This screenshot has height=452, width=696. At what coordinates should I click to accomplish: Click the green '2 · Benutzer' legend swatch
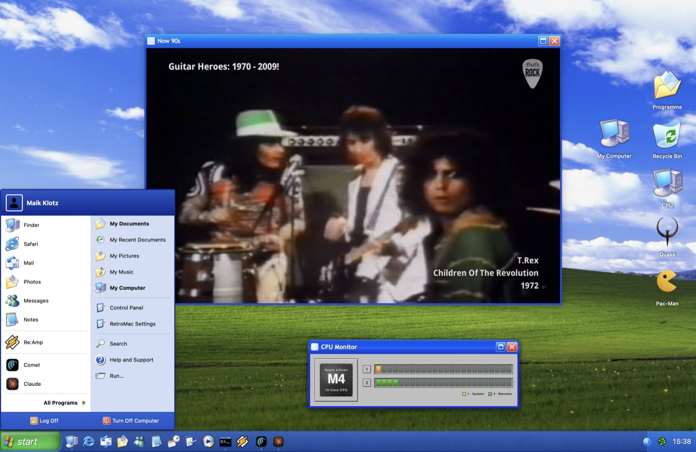tap(490, 394)
